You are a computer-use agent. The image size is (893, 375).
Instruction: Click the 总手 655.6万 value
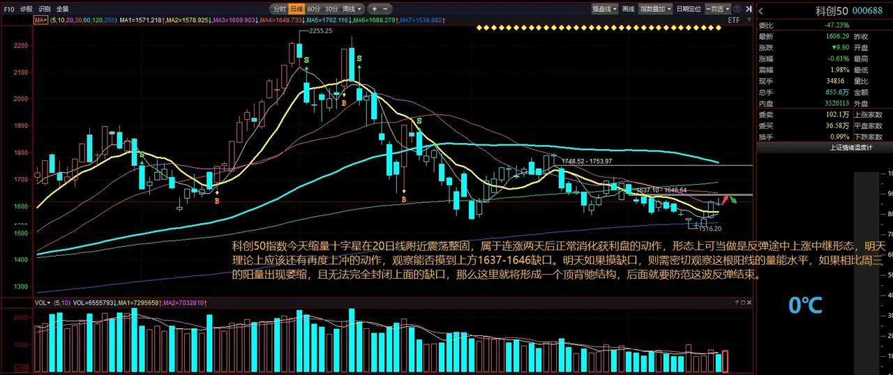coord(838,92)
